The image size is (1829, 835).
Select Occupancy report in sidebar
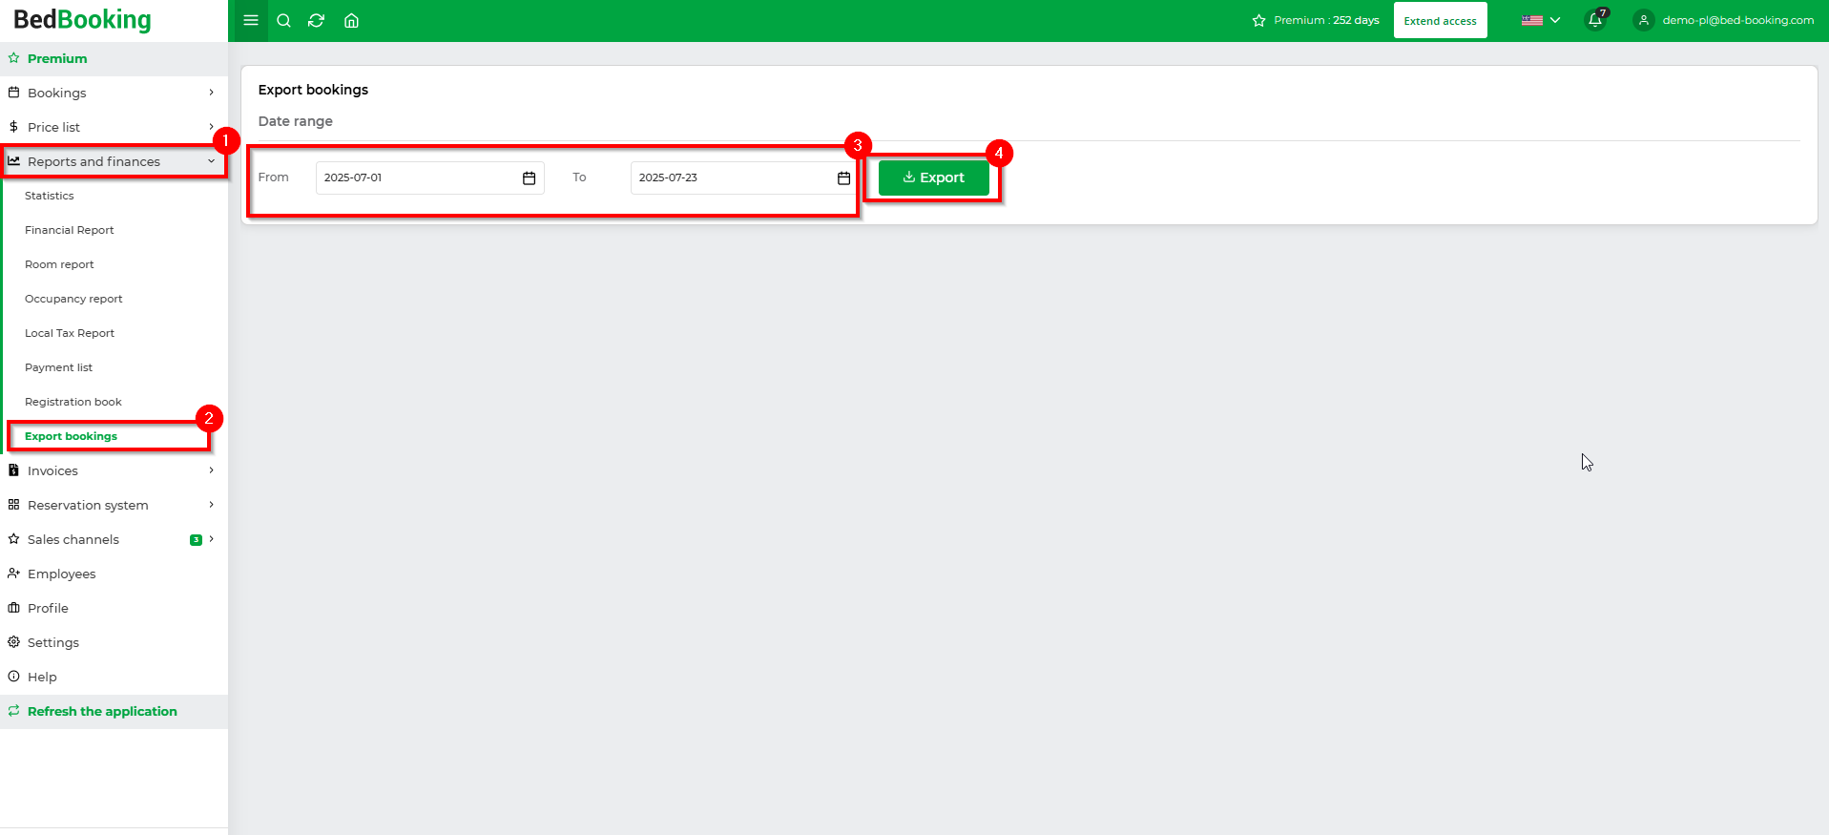pyautogui.click(x=73, y=299)
